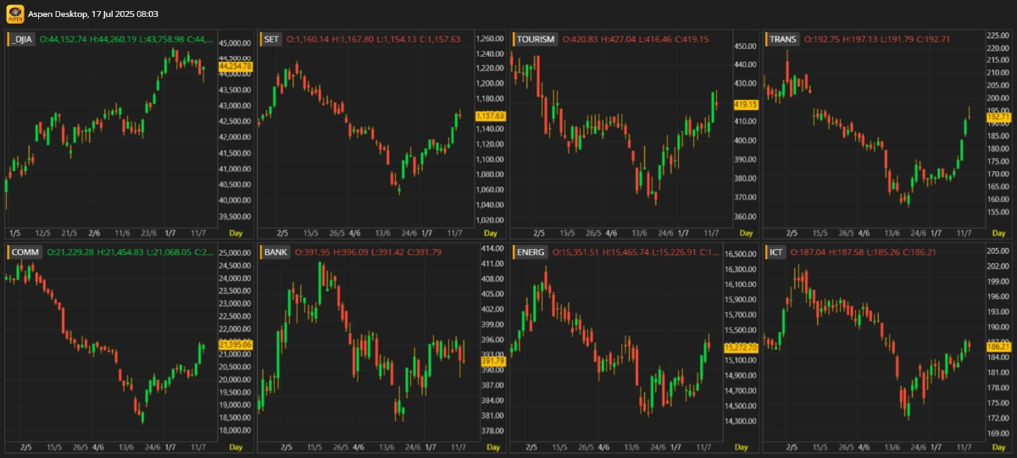The height and width of the screenshot is (458, 1017).
Task: Change the Day timeframe on TOURISM chart
Action: (742, 233)
